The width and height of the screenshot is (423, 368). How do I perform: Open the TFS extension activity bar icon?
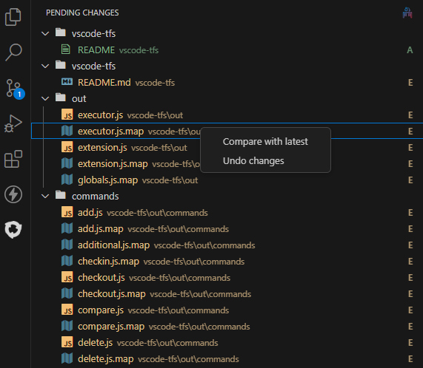tap(13, 230)
